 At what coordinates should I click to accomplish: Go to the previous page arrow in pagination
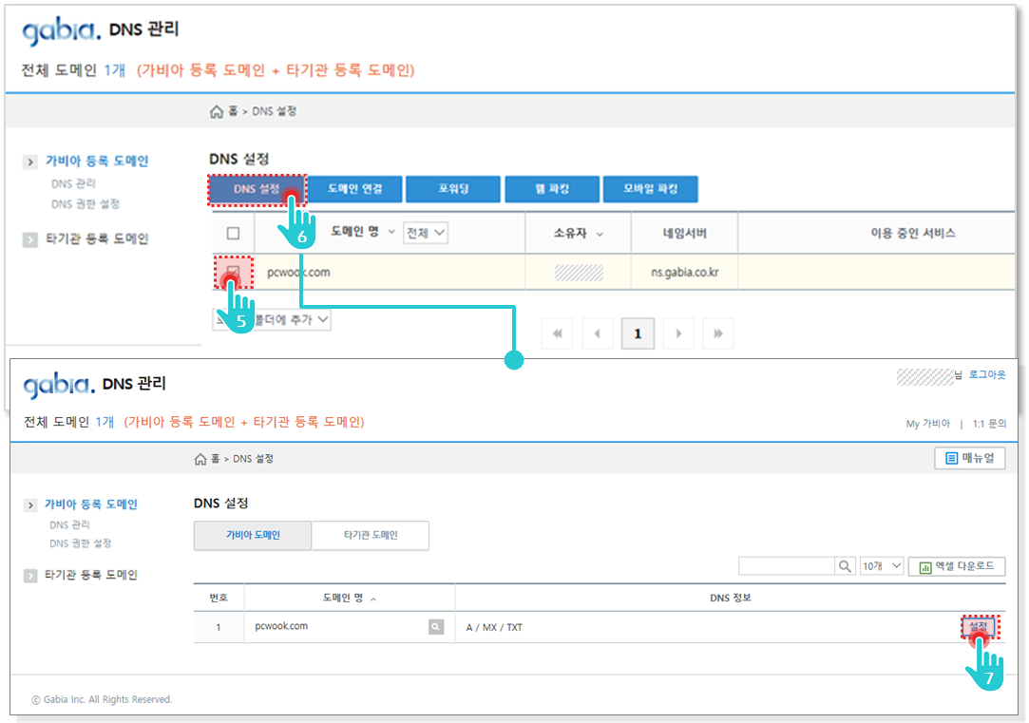pyautogui.click(x=598, y=333)
